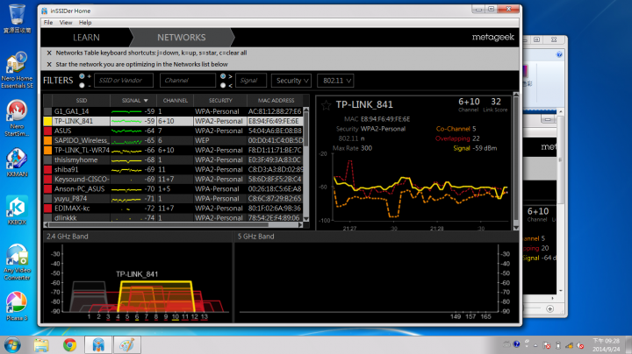Viewport: 632px width, 354px height.
Task: Select the Anson-PC_ASUS network row
Action: [173, 188]
